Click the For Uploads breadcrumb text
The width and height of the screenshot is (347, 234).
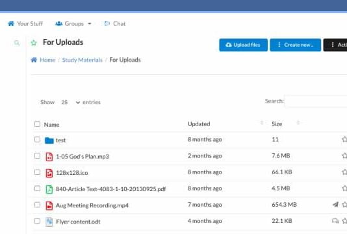tap(125, 60)
